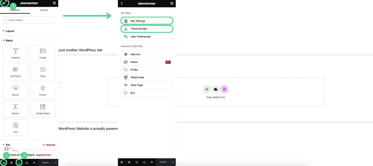Screen dimensions: 373x166
Task: Click the Upgrade link beside Pro
Action: pos(49,145)
